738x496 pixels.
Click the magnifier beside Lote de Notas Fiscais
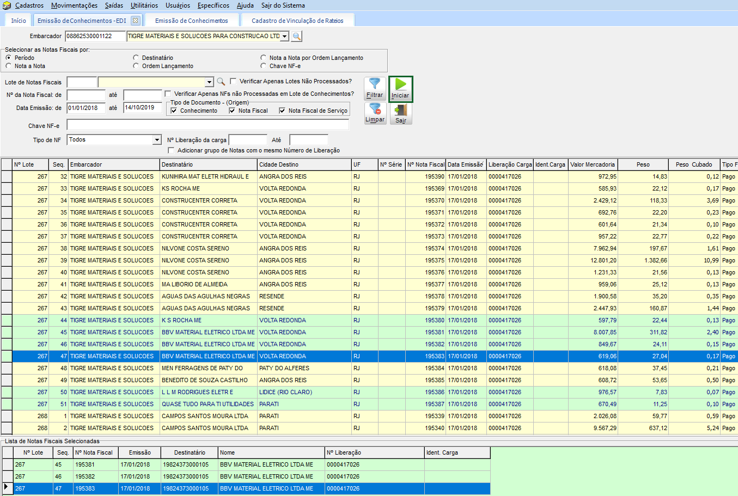coord(221,82)
